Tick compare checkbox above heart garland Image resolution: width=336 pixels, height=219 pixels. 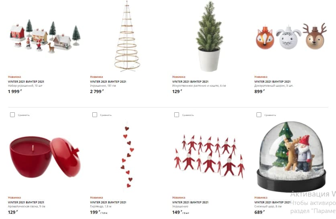point(94,115)
